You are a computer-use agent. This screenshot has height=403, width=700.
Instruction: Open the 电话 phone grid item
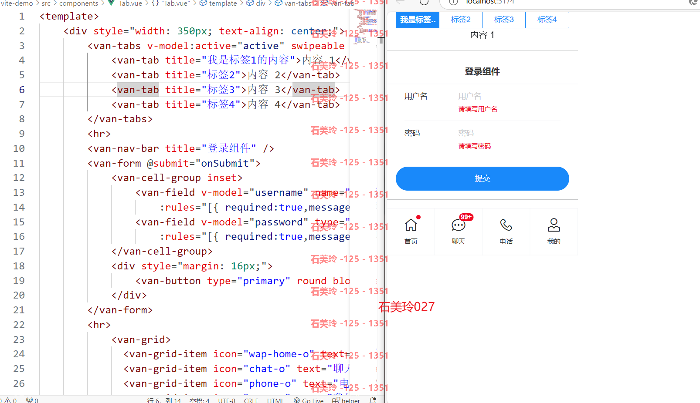506,232
